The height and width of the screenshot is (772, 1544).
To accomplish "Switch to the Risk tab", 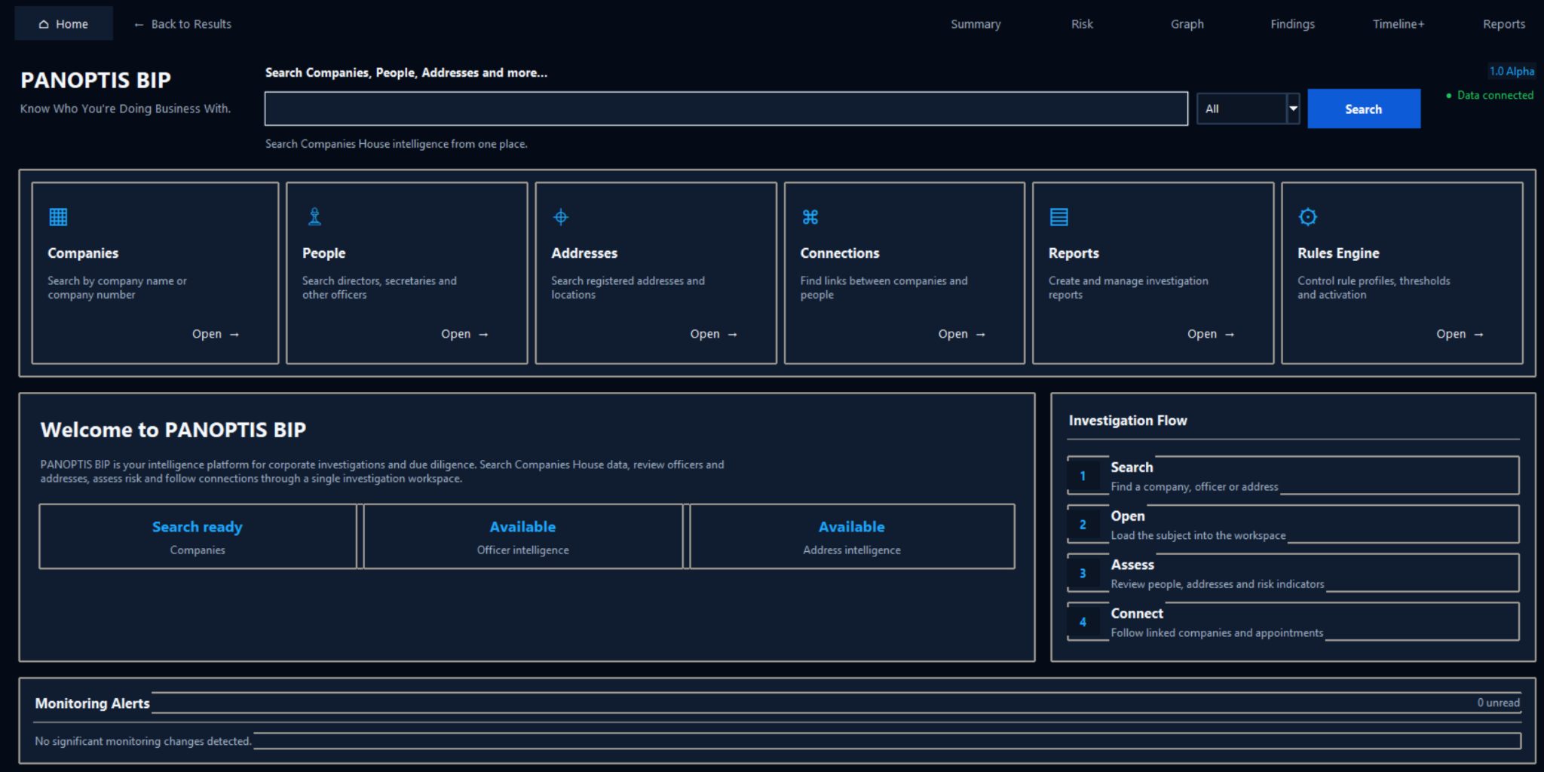I will [1082, 24].
